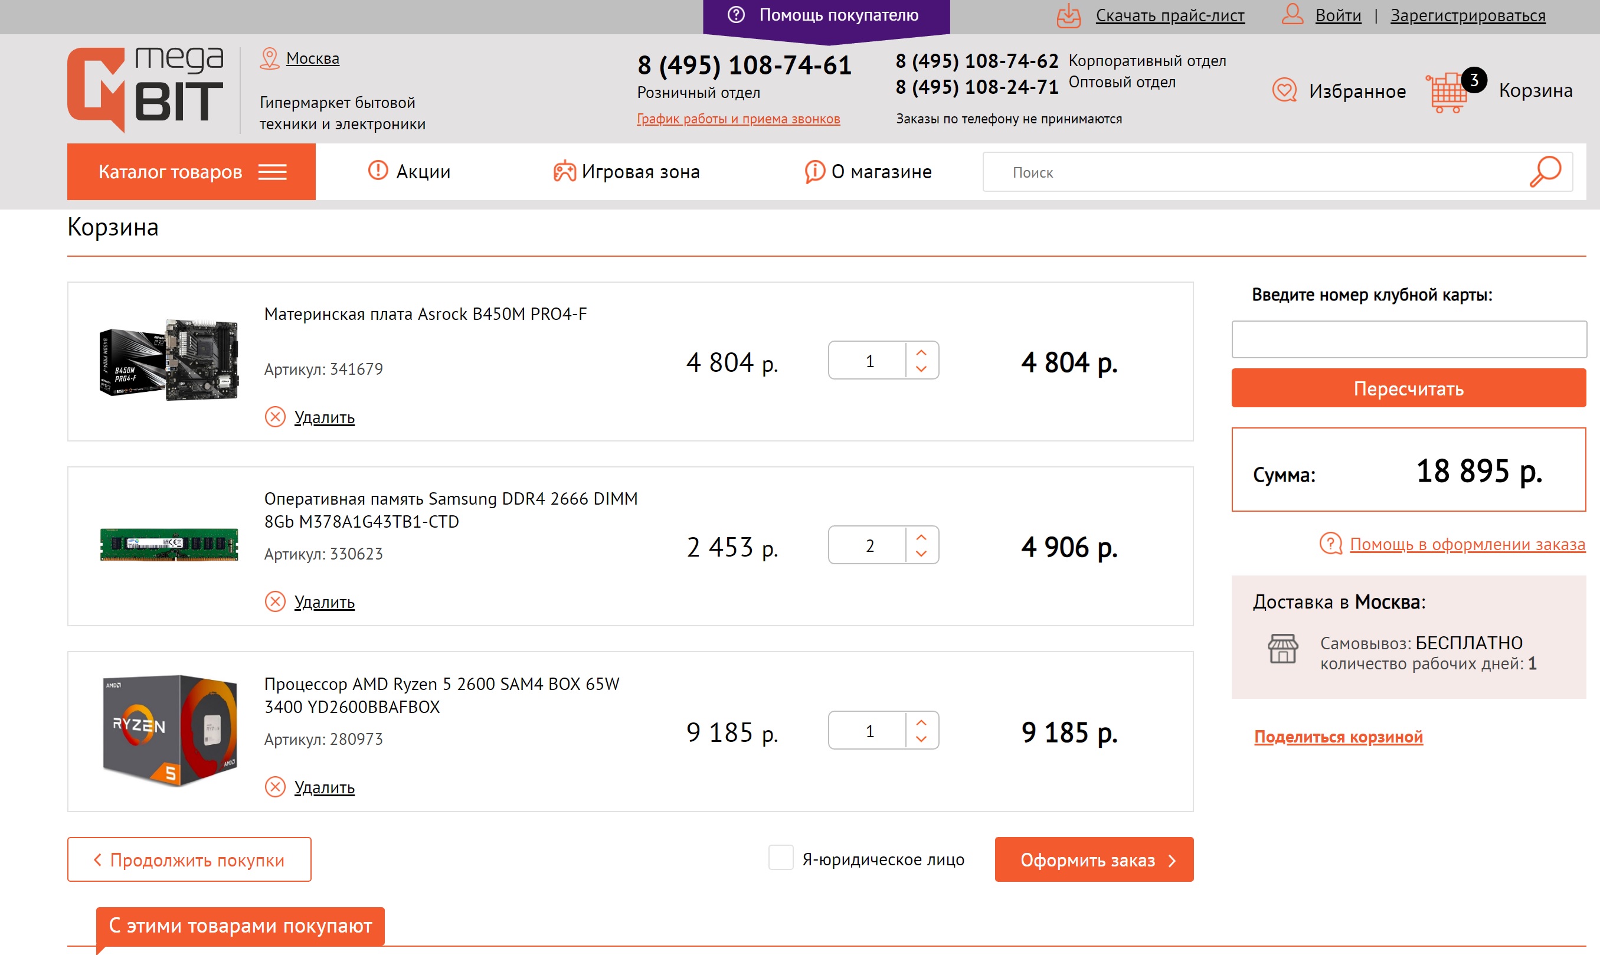
Task: Click the delete X icon for Samsung memory
Action: (276, 601)
